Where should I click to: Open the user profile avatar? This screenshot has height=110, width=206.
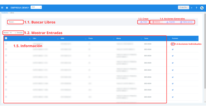202,7
